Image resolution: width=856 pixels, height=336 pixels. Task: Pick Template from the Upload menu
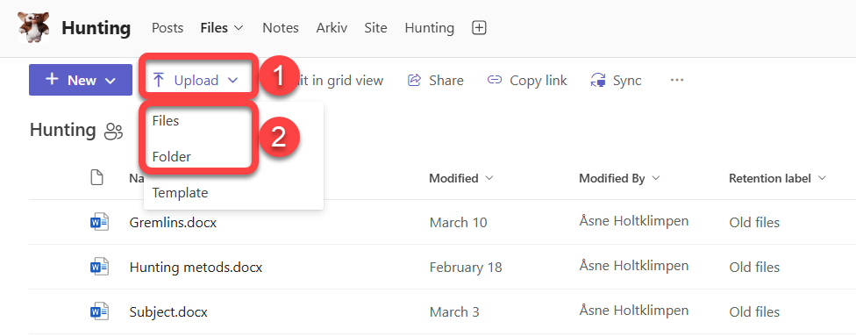180,193
